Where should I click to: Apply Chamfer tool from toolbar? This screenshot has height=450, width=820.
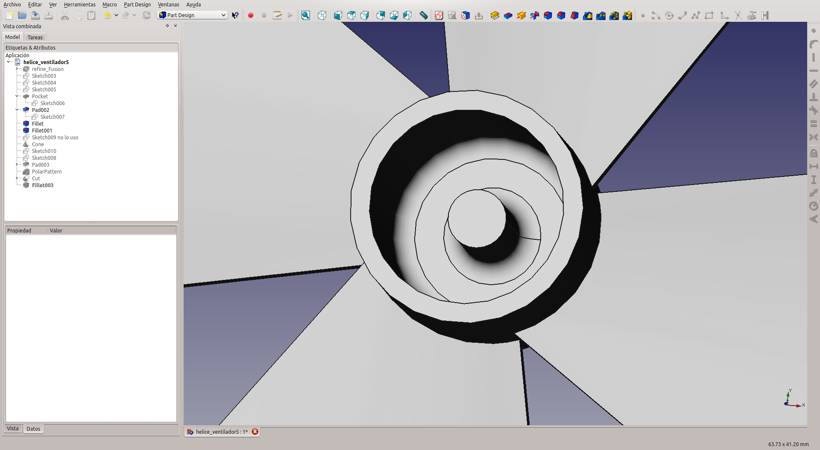coord(561,15)
